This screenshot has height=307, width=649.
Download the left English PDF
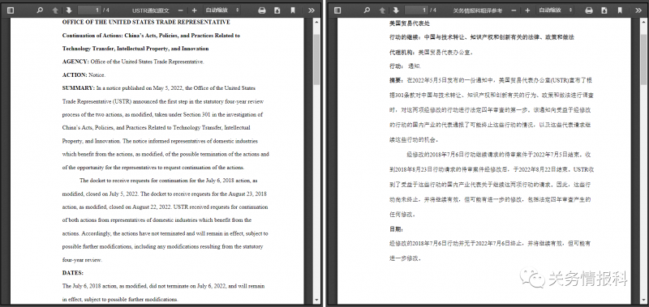[277, 11]
